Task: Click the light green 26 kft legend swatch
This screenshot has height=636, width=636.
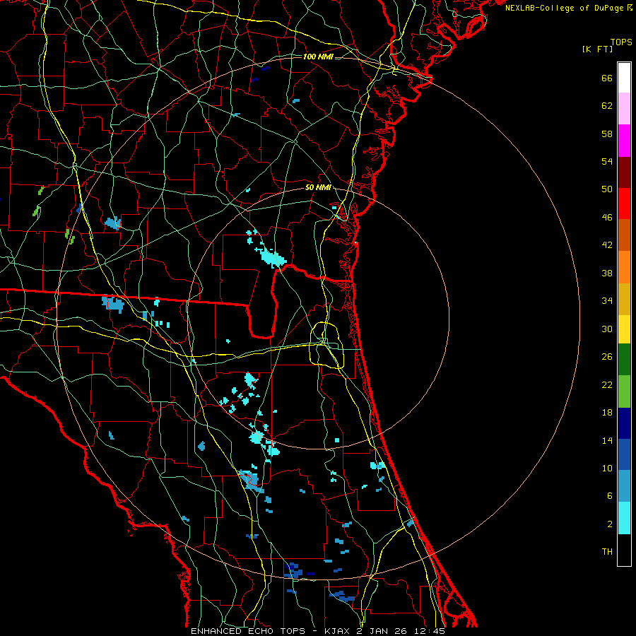Action: pos(624,391)
